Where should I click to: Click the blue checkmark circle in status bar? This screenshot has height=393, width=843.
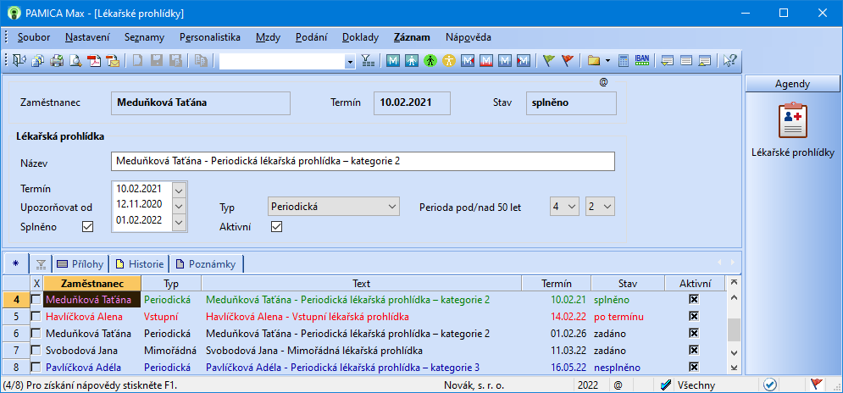pyautogui.click(x=770, y=385)
